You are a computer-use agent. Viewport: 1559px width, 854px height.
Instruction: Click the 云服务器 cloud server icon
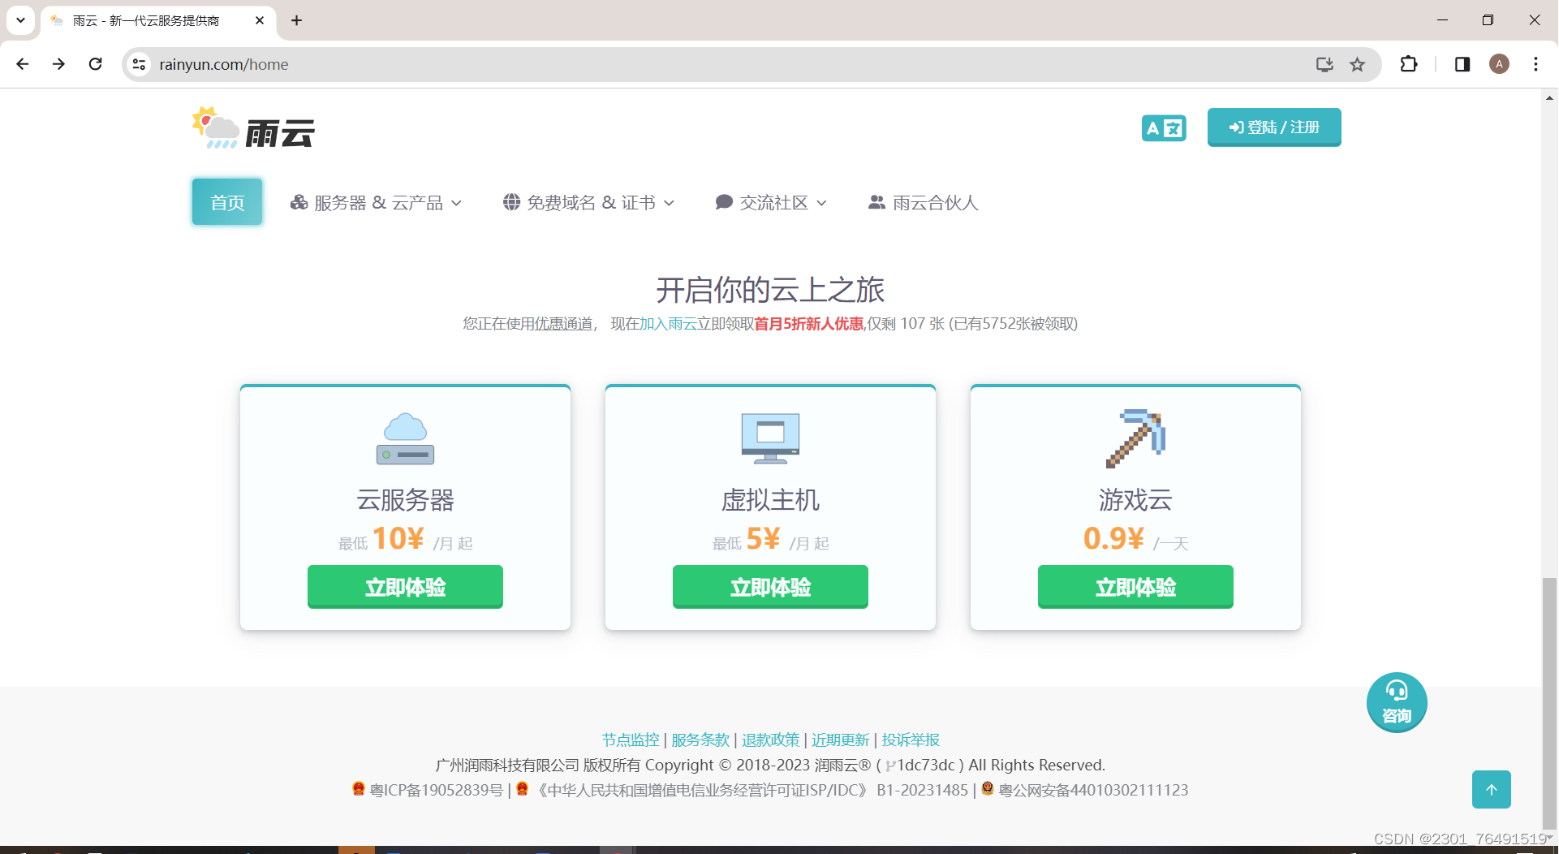tap(405, 439)
